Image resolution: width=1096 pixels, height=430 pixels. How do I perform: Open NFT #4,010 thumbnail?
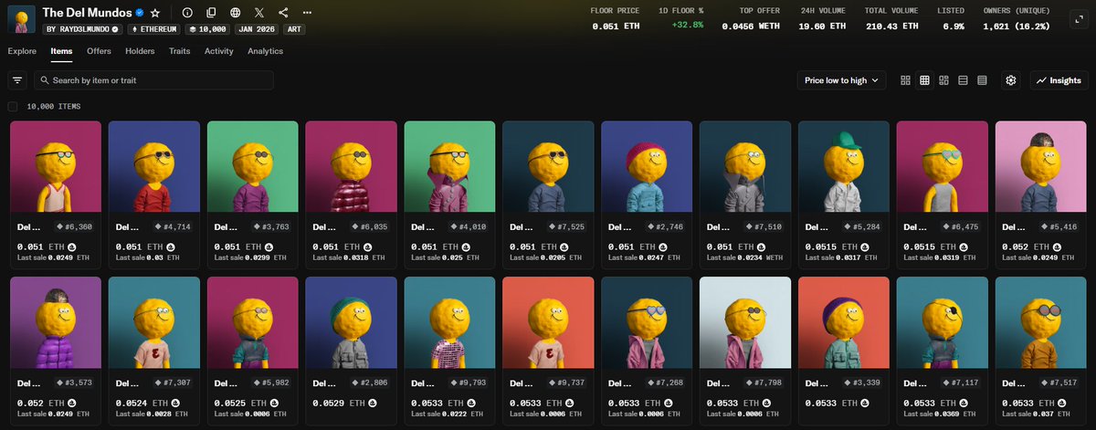tap(449, 166)
